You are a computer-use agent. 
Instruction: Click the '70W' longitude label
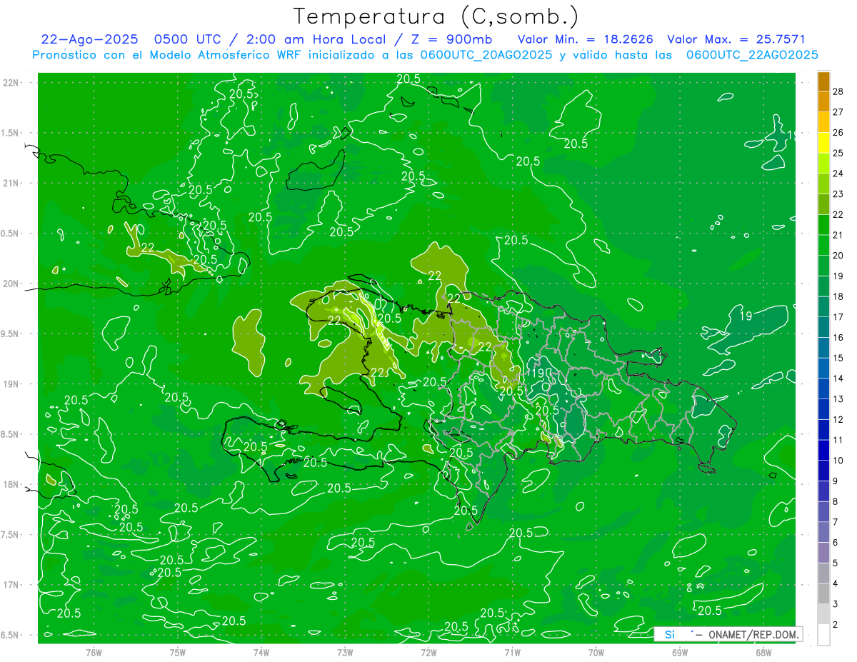pos(596,653)
